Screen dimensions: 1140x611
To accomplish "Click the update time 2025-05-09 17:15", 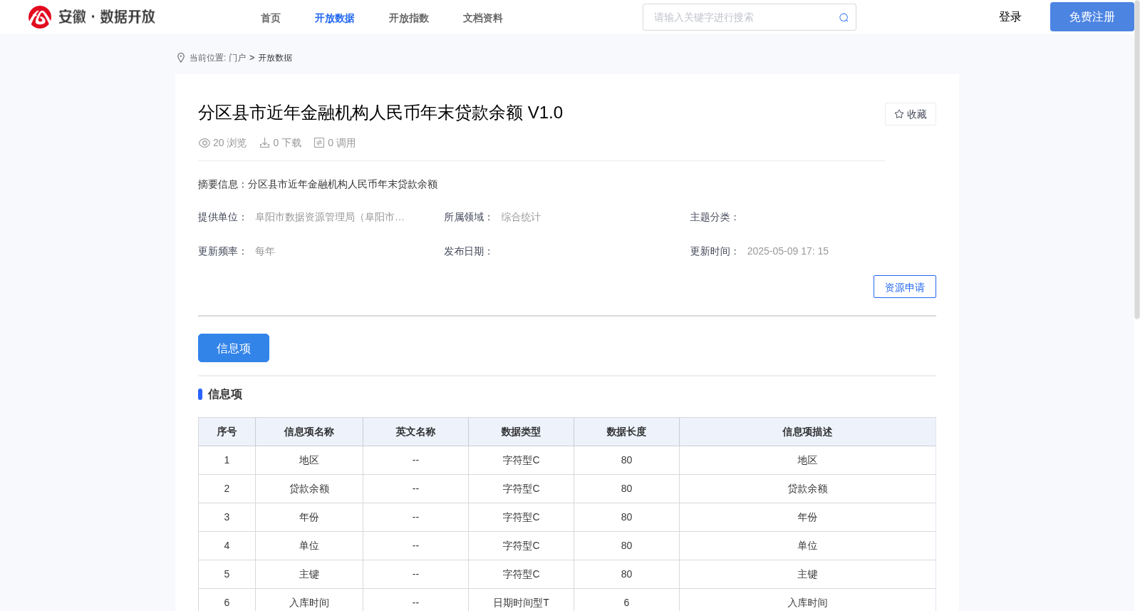I will (788, 252).
